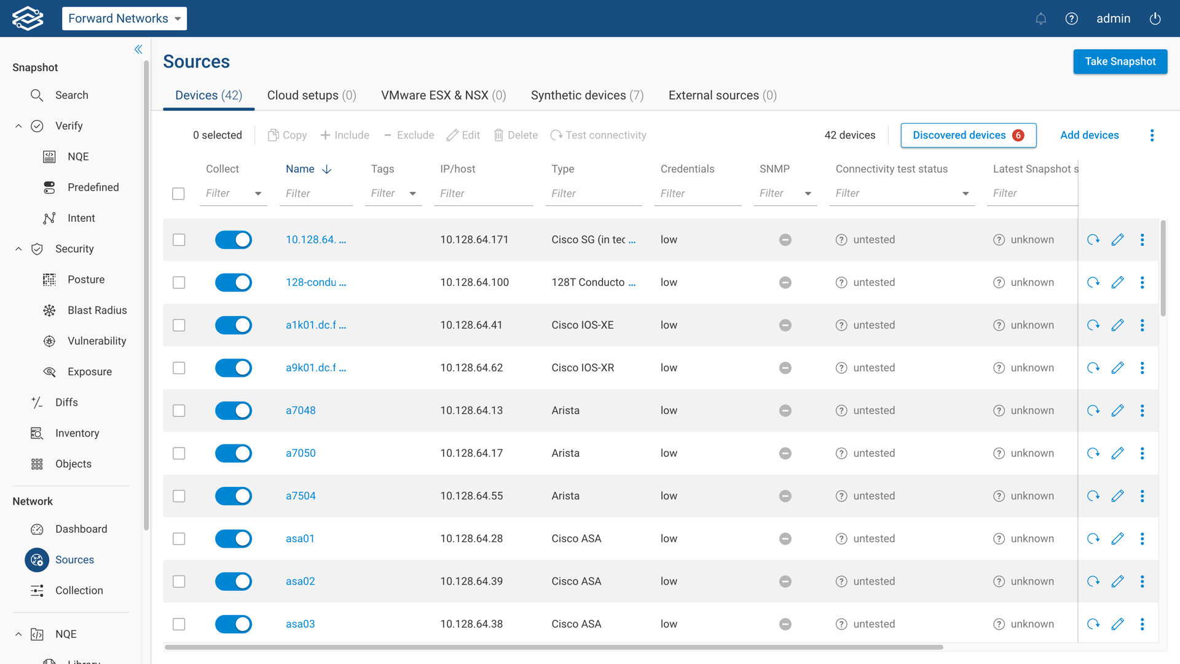Screen dimensions: 1180x664
Task: Open the 128-condu device link
Action: tap(315, 282)
